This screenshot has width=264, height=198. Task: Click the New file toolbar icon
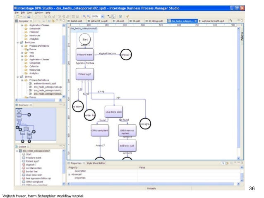tap(18, 17)
